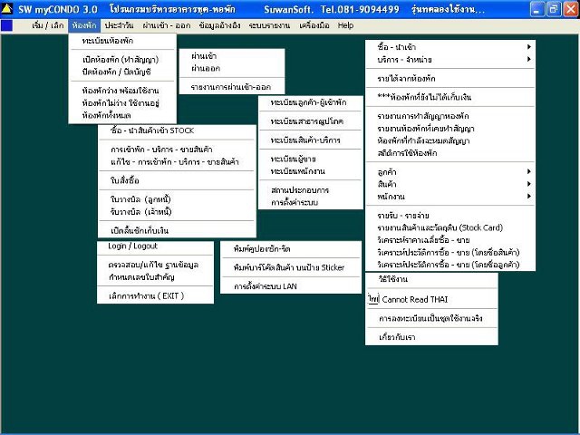
Task: Choose ปิดห้องพัก / ปิดบัญชี
Action: [x=122, y=72]
